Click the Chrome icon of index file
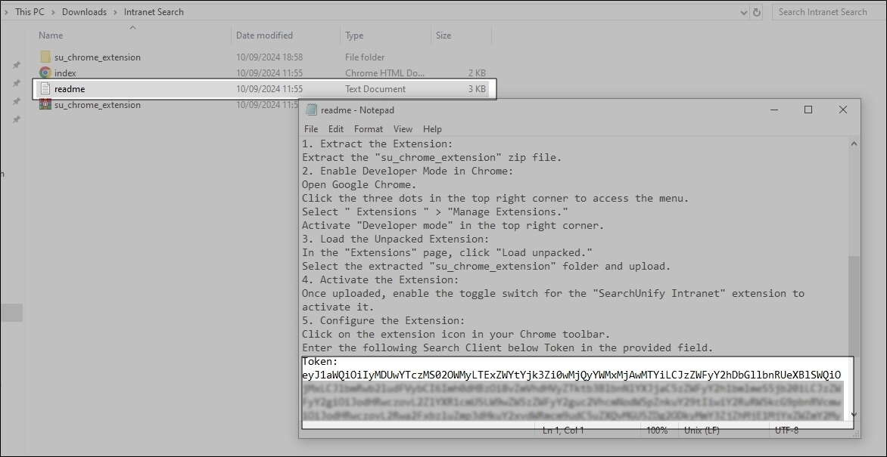The image size is (887, 457). (x=45, y=73)
